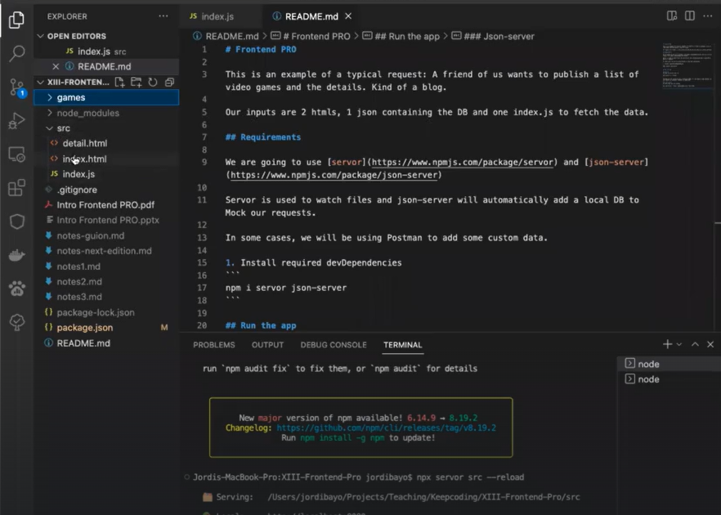The height and width of the screenshot is (515, 721).
Task: Open notes-guion.md file
Action: pyautogui.click(x=106, y=236)
